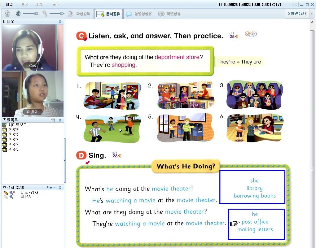The image size is (316, 248).
Task: Collapse the 비디오 panel
Action: tap(60, 22)
